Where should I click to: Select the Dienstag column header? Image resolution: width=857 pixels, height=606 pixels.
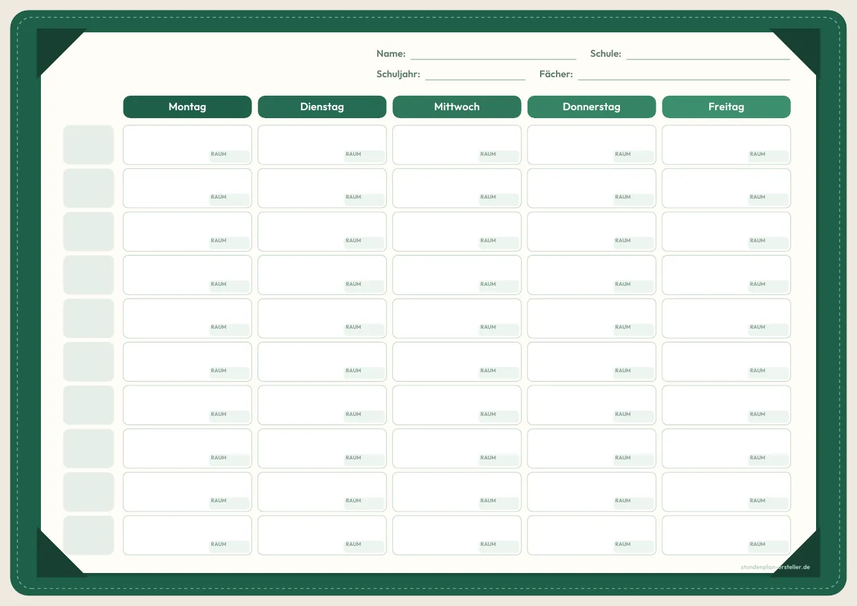pyautogui.click(x=322, y=107)
